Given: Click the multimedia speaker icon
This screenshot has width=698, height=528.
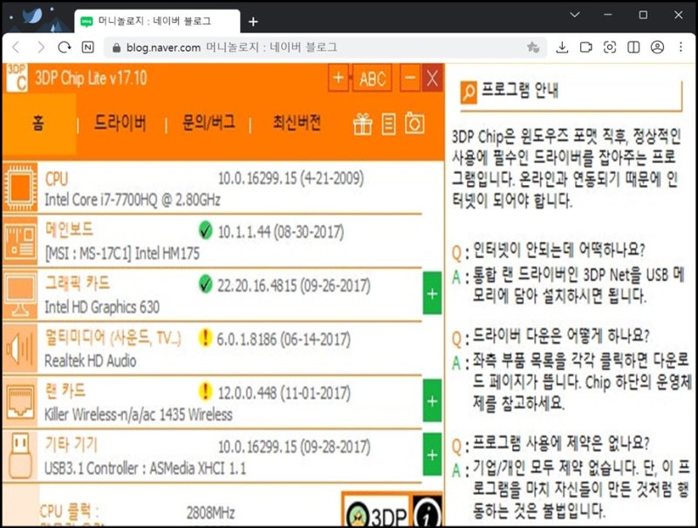Looking at the screenshot, I should coord(20,348).
